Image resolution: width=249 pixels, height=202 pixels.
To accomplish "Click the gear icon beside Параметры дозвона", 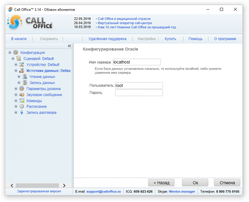I will [x=22, y=88].
